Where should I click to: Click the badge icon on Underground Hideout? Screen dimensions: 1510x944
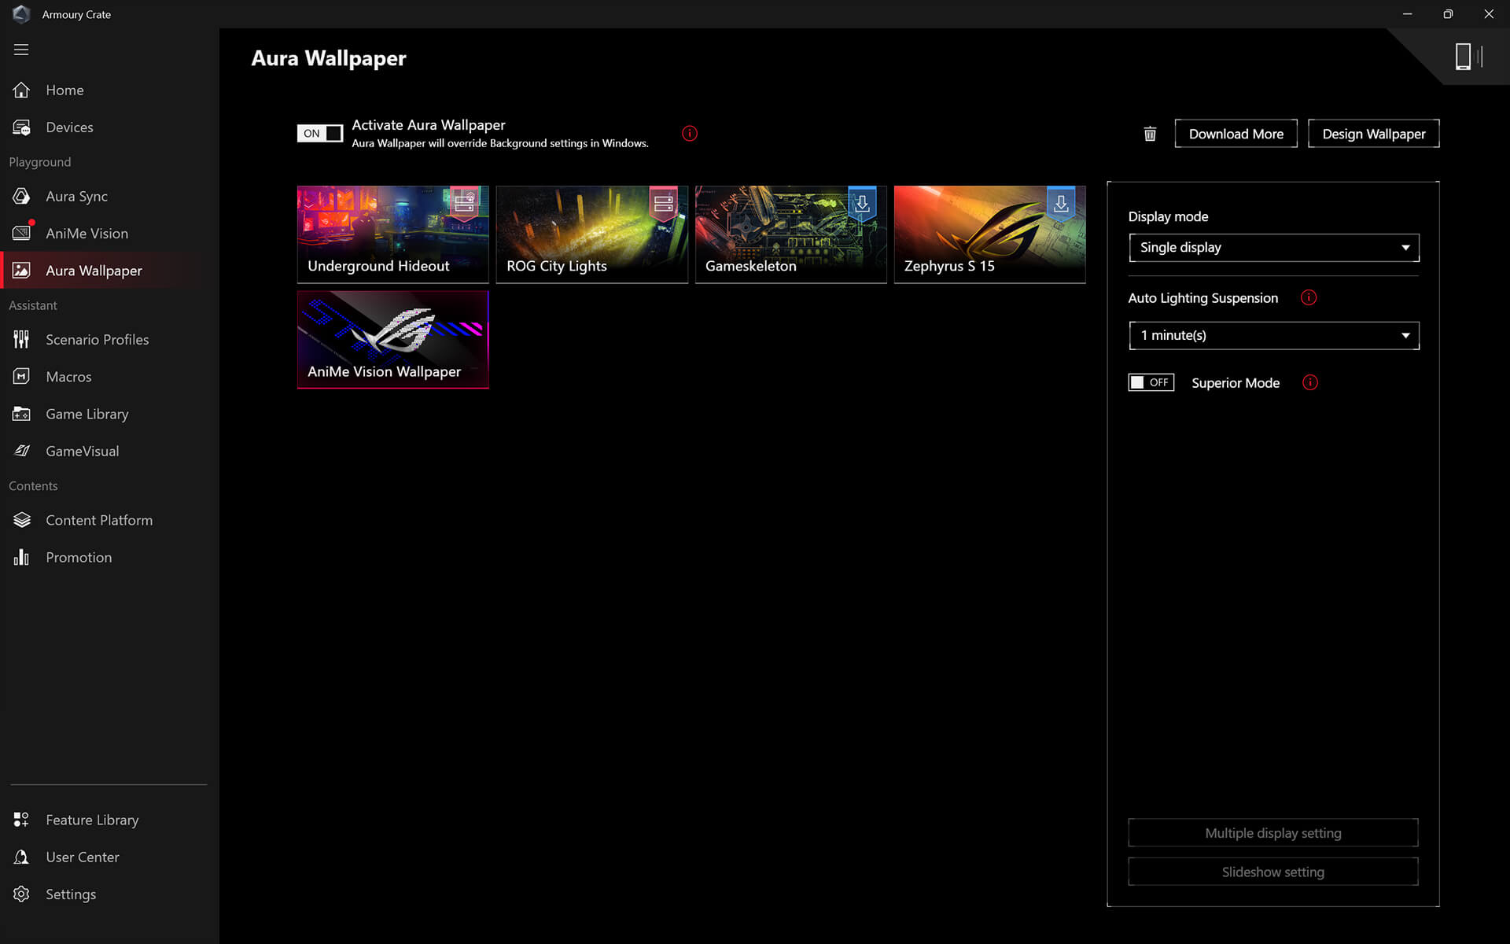[x=464, y=204]
